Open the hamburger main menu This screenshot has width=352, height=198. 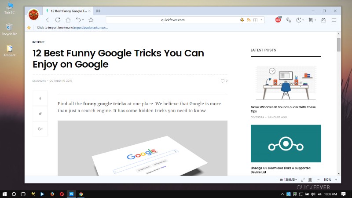(x=334, y=20)
